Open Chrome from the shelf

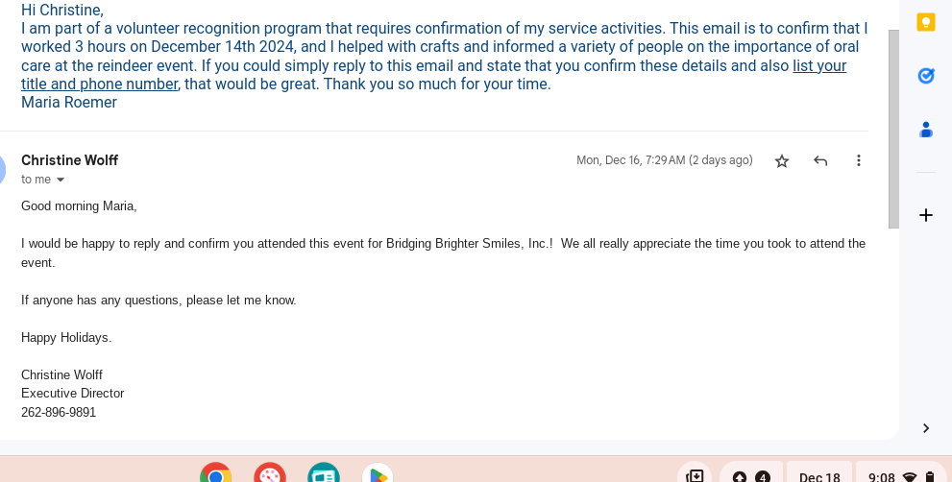point(216,474)
